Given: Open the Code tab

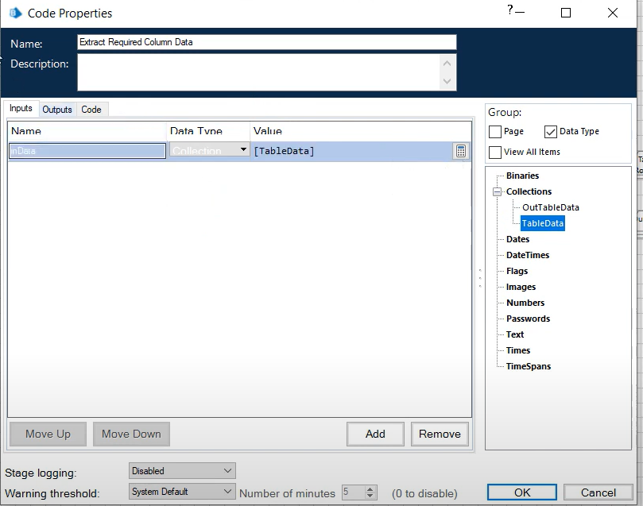Looking at the screenshot, I should coord(91,110).
